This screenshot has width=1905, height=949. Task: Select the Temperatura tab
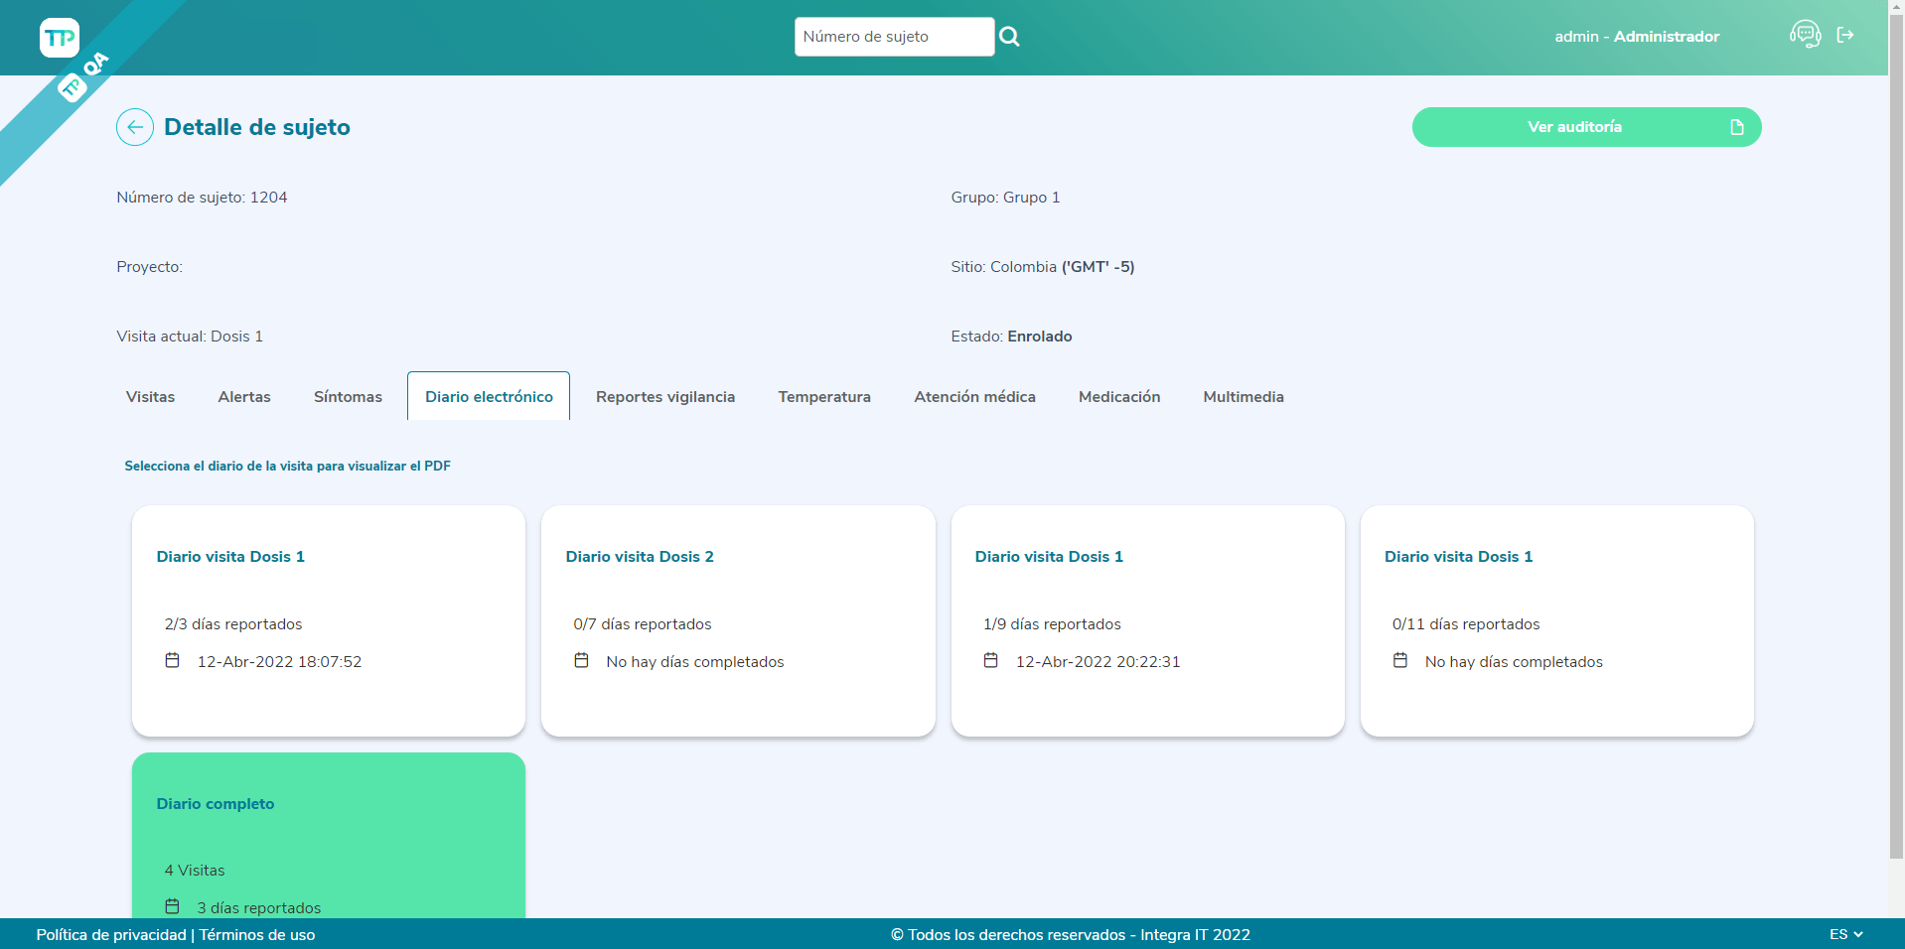click(x=824, y=397)
